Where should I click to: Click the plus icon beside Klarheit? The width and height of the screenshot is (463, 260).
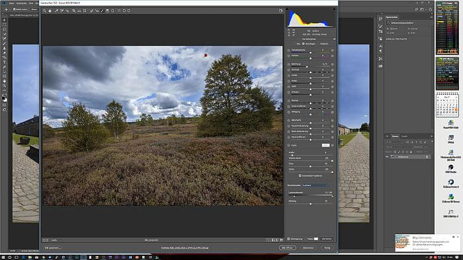(x=332, y=101)
